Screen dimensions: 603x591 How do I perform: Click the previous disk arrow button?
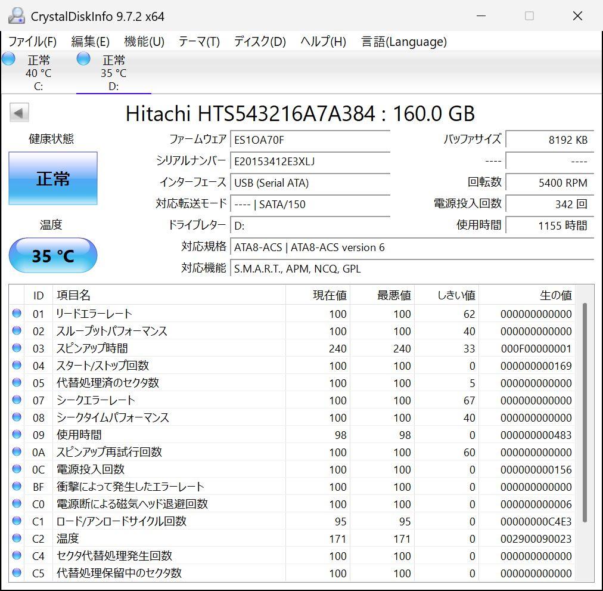(x=19, y=113)
